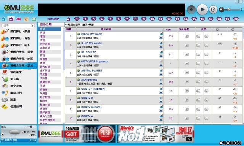
Task: Click into the search input field
Action: point(16,25)
